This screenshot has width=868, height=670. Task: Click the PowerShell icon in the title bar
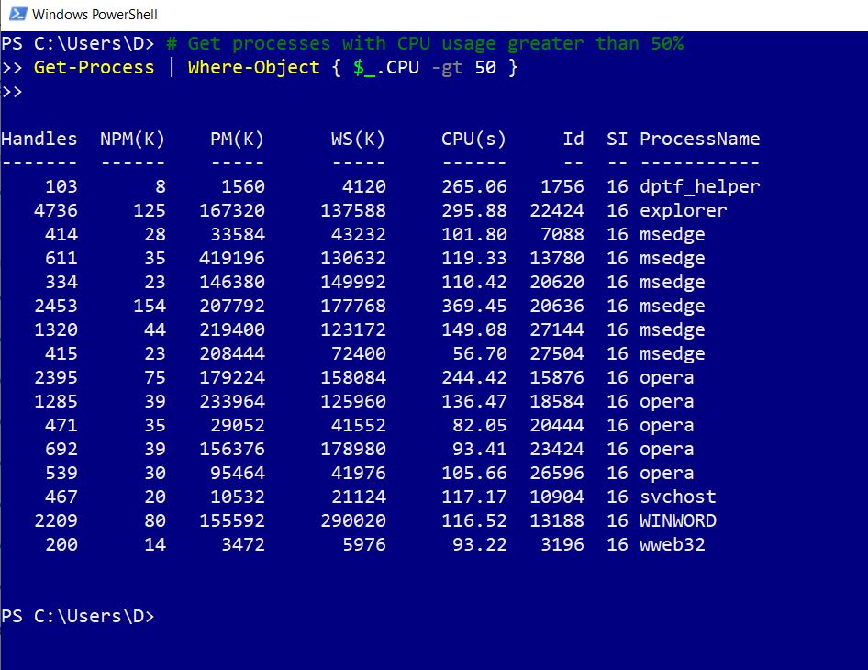[x=16, y=15]
